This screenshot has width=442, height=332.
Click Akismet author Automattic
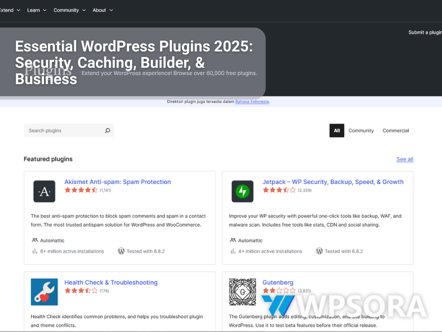click(x=52, y=240)
